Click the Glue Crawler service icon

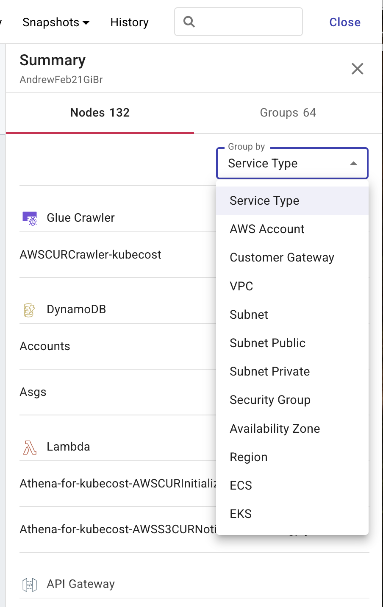click(30, 218)
